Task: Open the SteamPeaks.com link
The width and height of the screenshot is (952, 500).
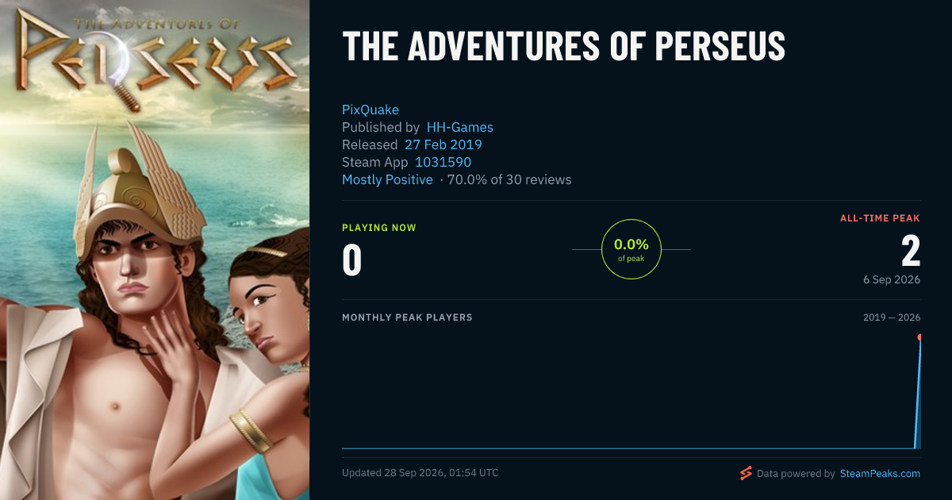Action: coord(879,473)
